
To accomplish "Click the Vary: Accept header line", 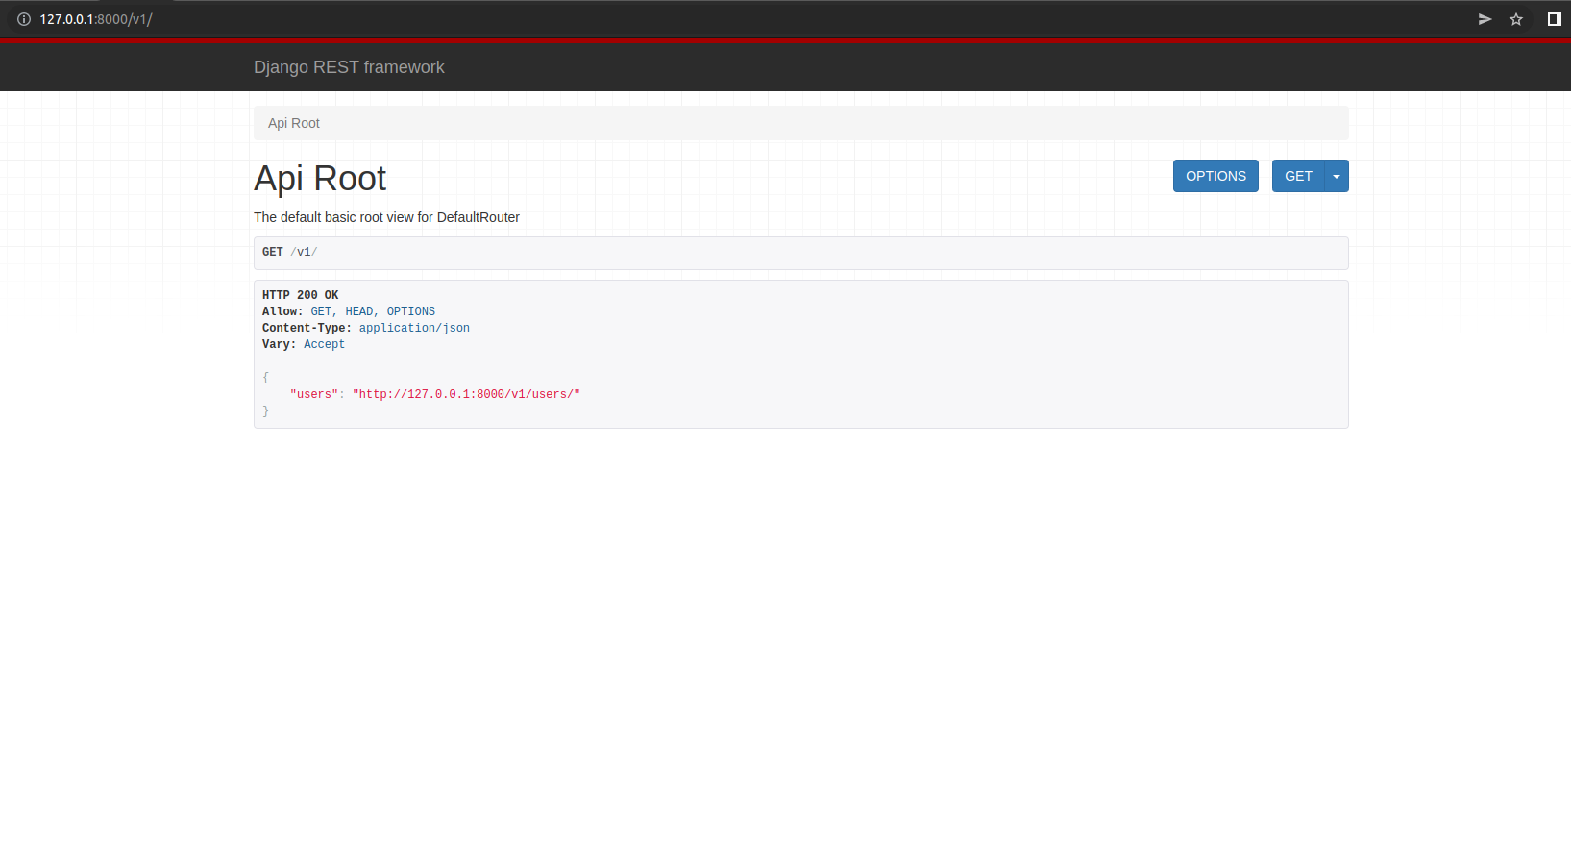I will tap(304, 344).
